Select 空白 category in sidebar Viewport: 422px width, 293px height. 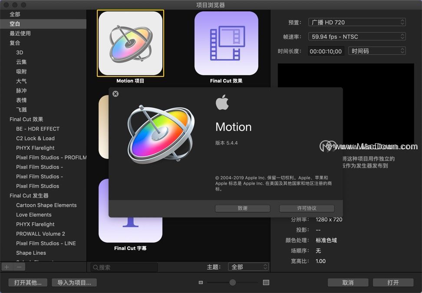pos(43,24)
